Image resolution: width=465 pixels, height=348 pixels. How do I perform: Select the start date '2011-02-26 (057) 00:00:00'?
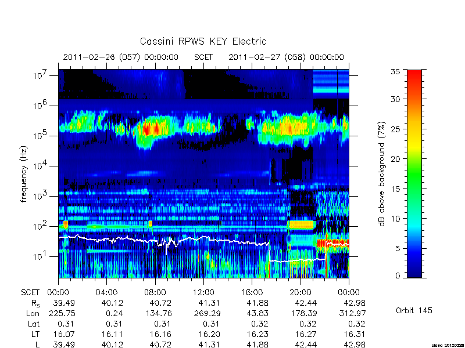tap(121, 57)
